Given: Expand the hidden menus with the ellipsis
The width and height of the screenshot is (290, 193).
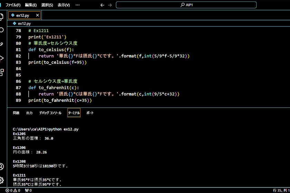Looking at the screenshot, I should [x=77, y=5].
